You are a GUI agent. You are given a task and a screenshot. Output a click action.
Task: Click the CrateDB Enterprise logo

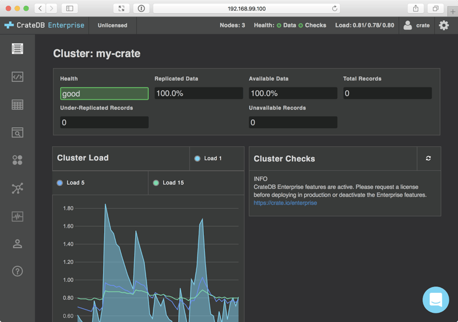(x=45, y=25)
